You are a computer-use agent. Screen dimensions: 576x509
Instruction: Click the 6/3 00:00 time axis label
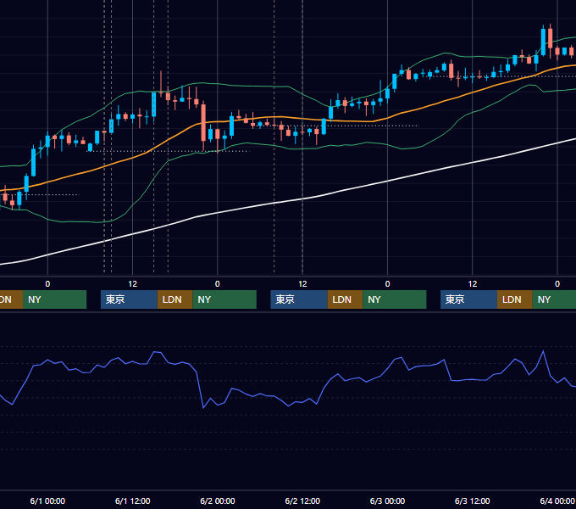coord(387,501)
